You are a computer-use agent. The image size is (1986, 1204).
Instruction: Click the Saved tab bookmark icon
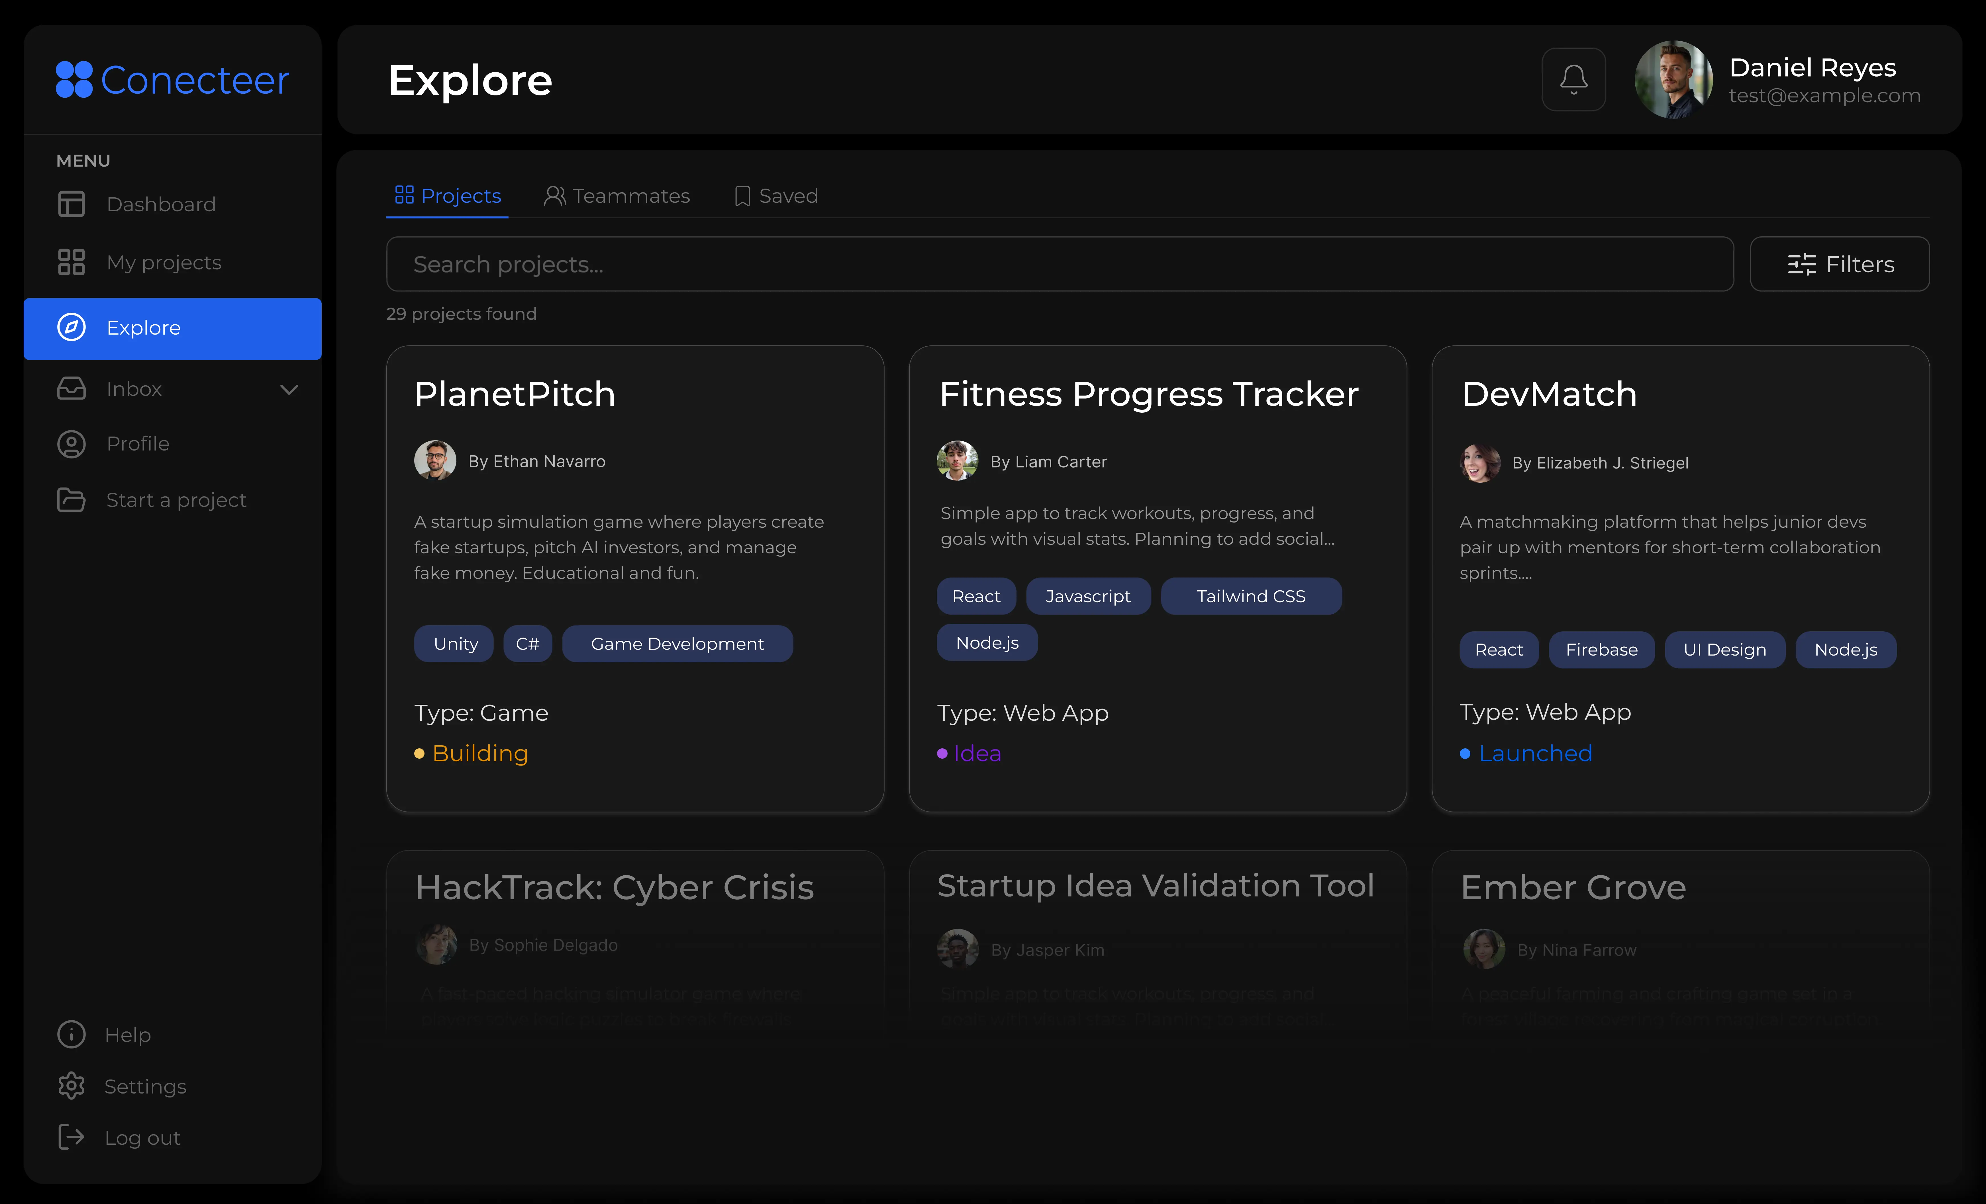[742, 196]
